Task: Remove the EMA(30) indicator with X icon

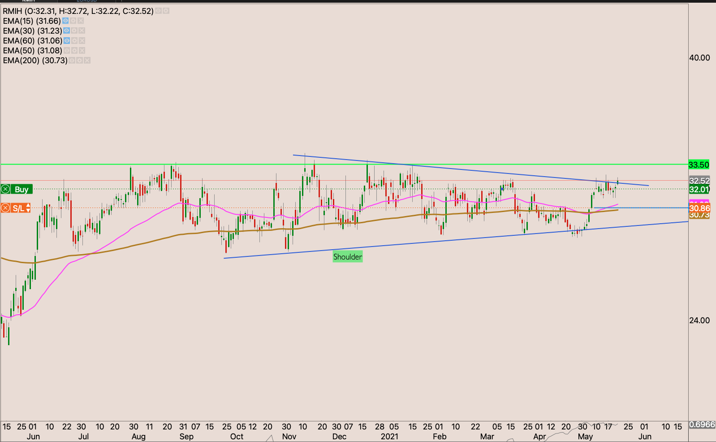Action: tap(82, 31)
